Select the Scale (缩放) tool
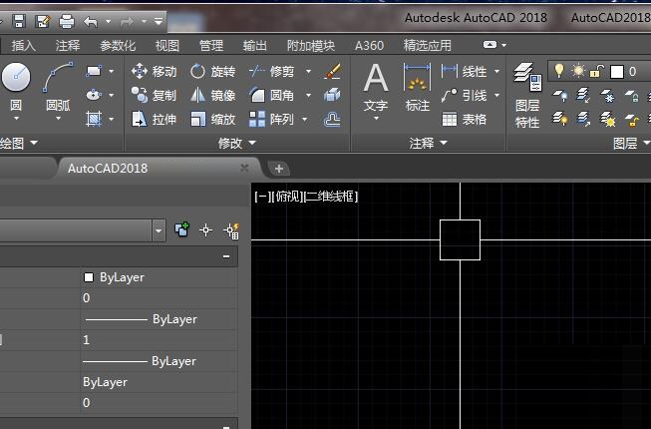The height and width of the screenshot is (429, 651). [213, 120]
